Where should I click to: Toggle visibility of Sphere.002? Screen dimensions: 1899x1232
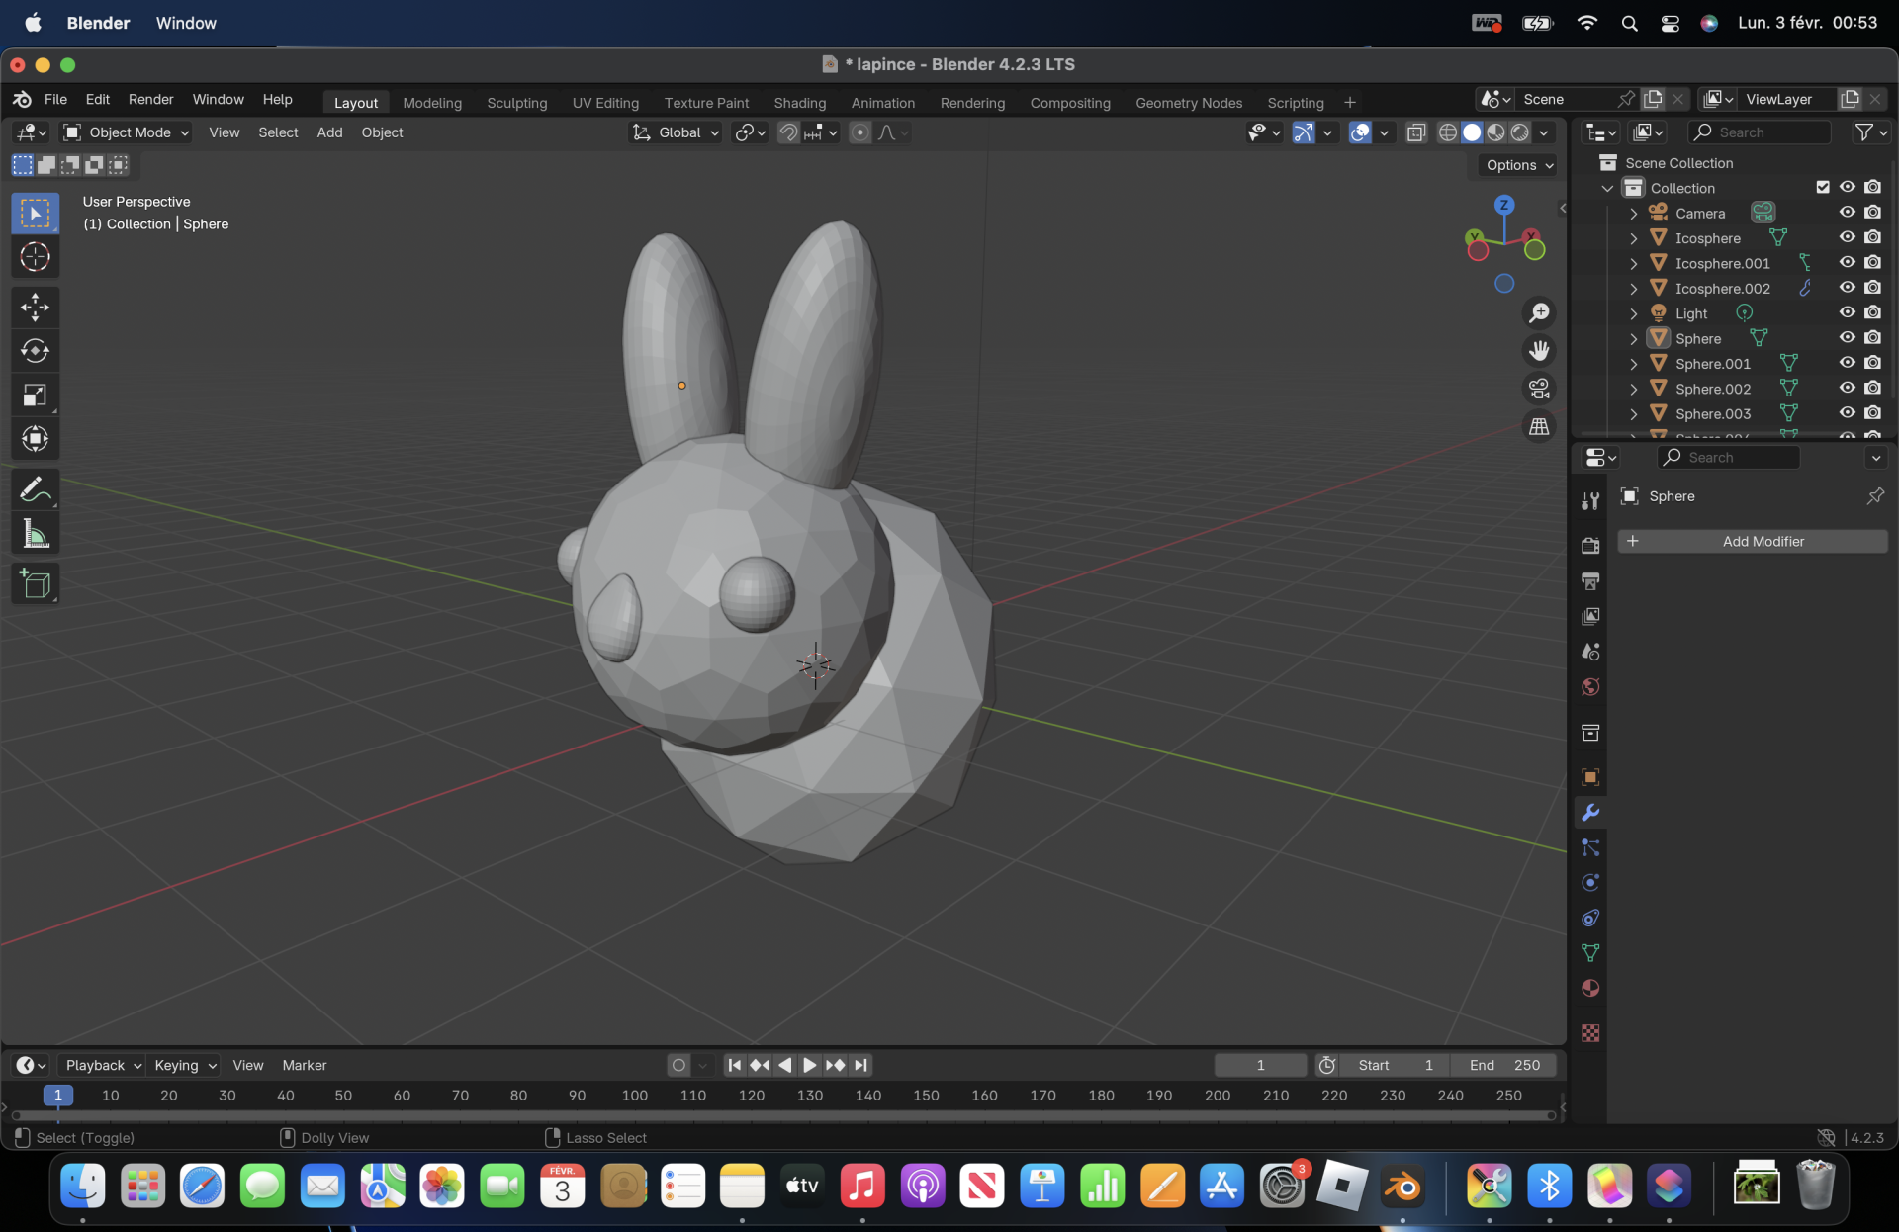pyautogui.click(x=1847, y=388)
